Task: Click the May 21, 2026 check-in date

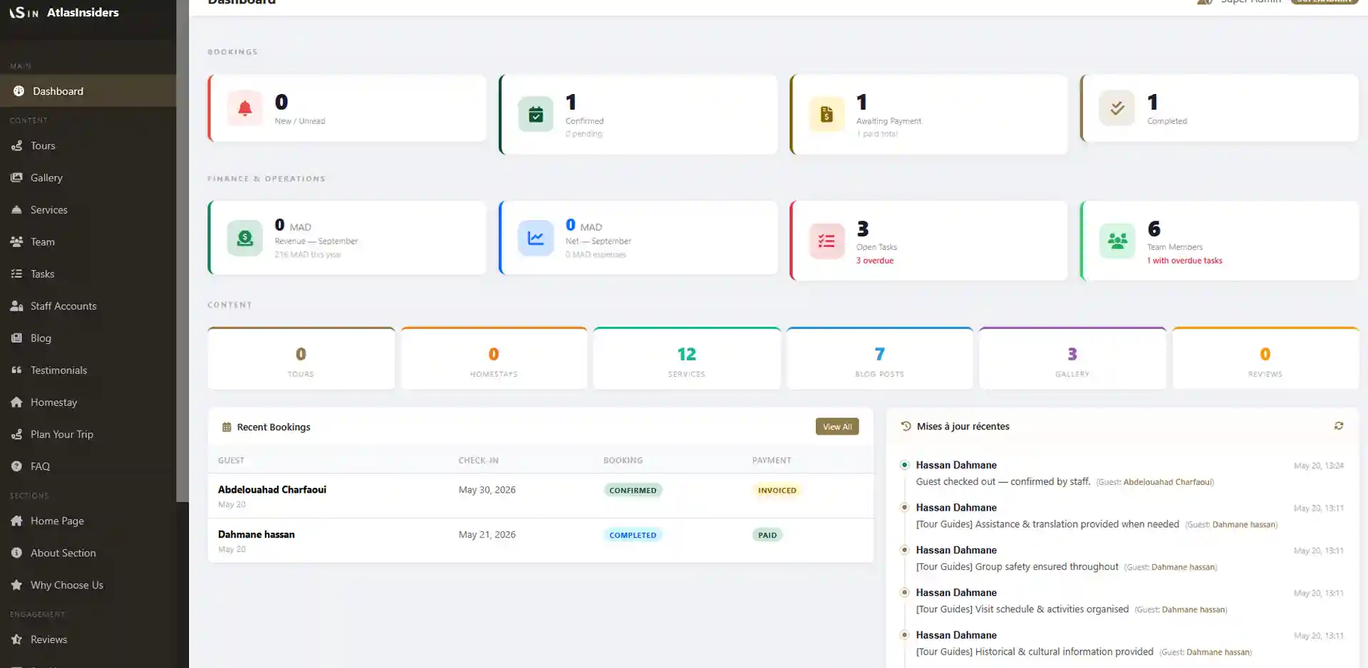Action: click(x=487, y=535)
